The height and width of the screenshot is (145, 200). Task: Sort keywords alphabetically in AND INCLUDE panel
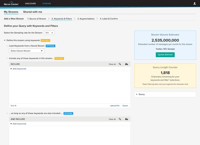[126, 119]
